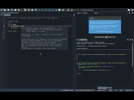Click the '# For Loop' comment line
Screen dimensions: 134x100
coord(12,31)
